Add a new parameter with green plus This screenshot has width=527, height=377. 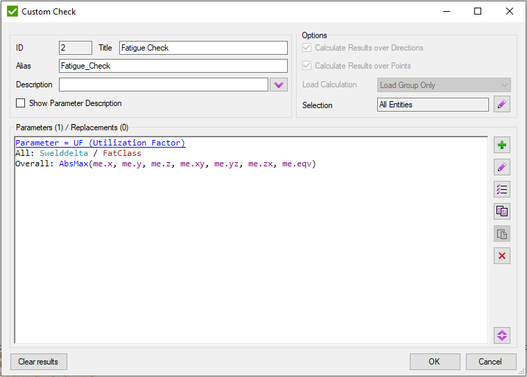502,145
